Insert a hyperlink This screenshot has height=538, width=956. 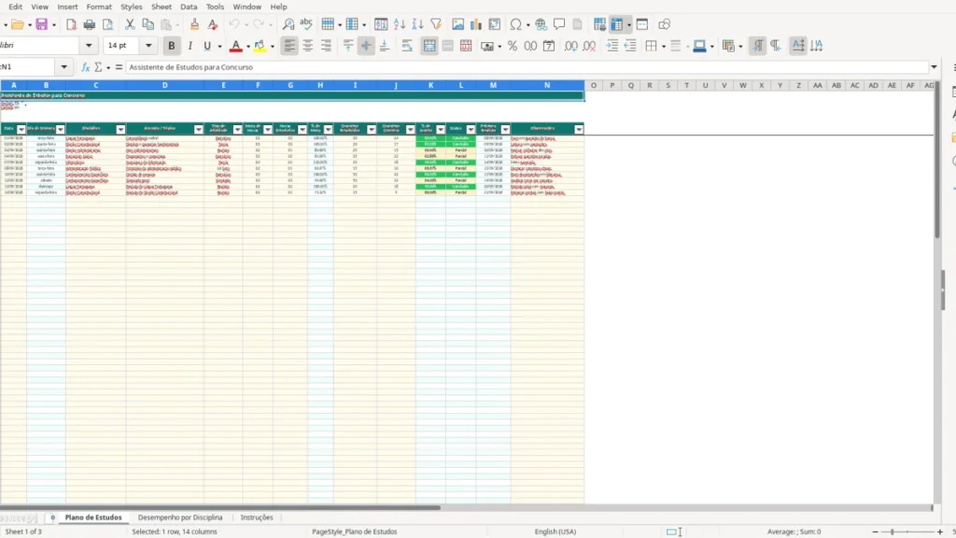tap(541, 24)
